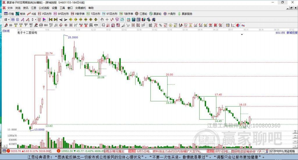This screenshot has width=298, height=160.
Task: Restore the inner document window
Action: pos(291,8)
